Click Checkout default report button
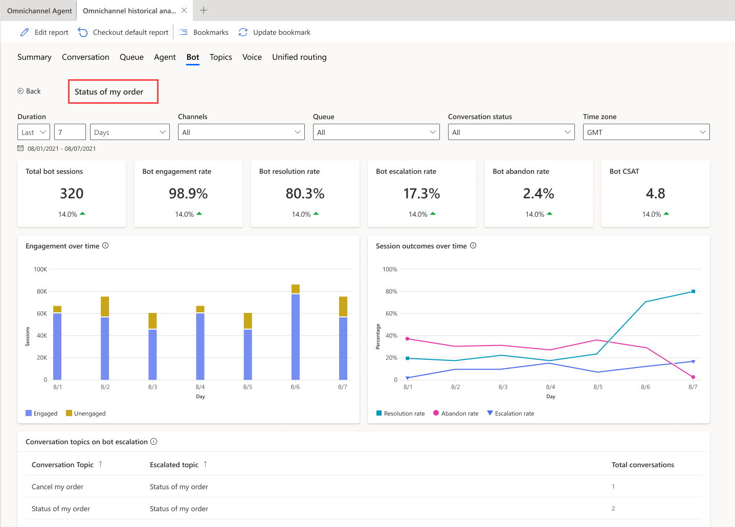 (x=123, y=32)
